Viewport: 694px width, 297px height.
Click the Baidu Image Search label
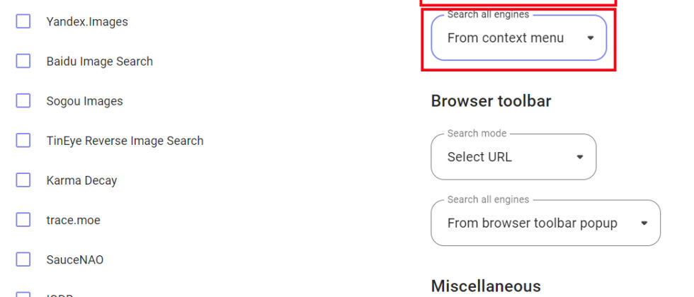(x=100, y=62)
